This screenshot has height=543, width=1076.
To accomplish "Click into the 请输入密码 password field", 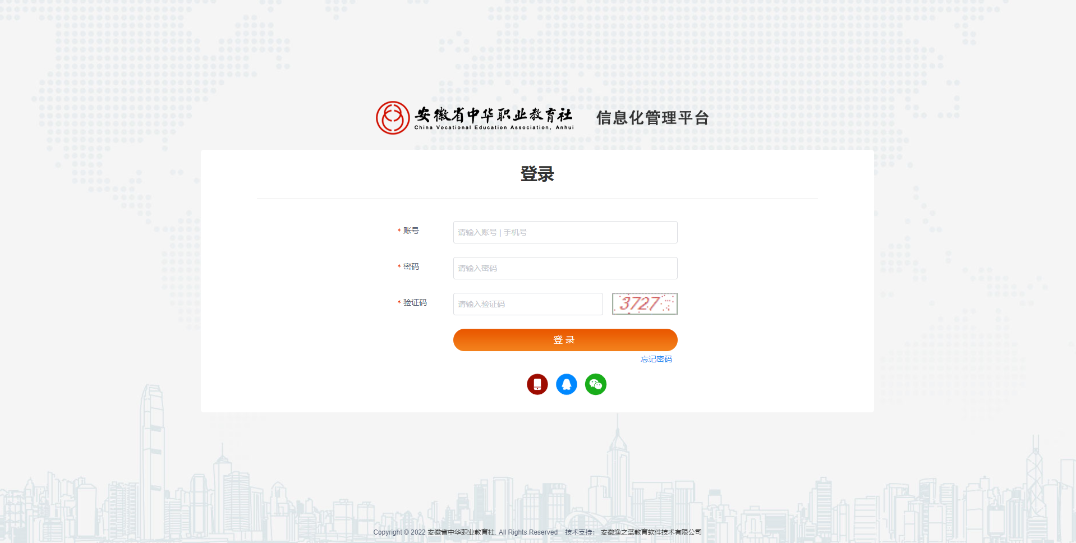I will coord(565,268).
